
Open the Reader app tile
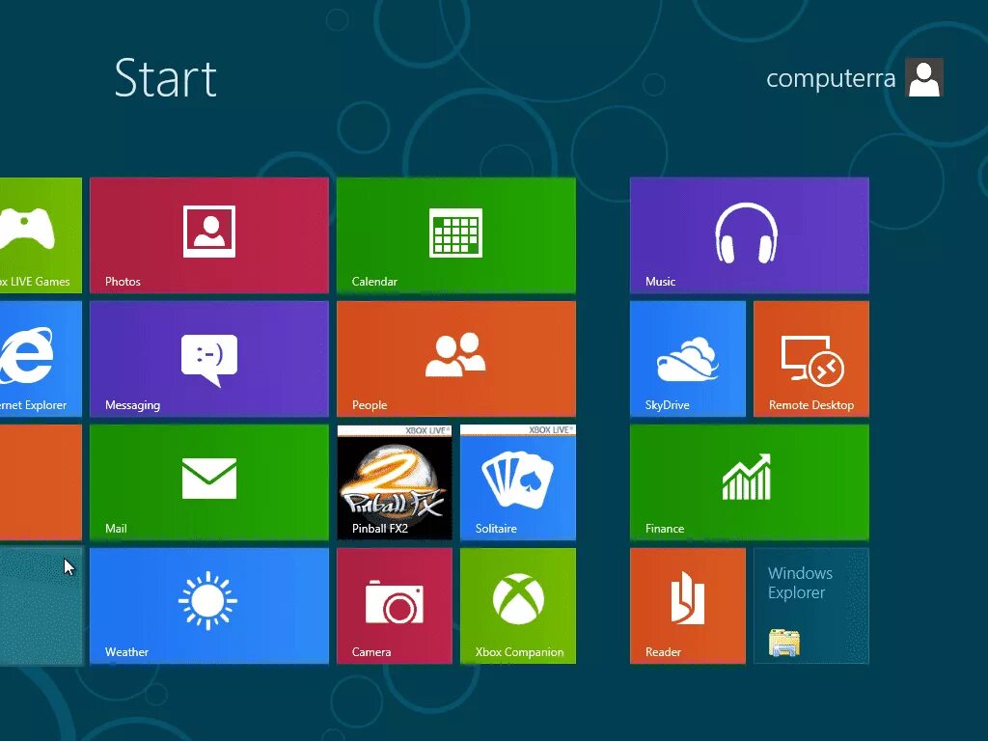tap(687, 606)
